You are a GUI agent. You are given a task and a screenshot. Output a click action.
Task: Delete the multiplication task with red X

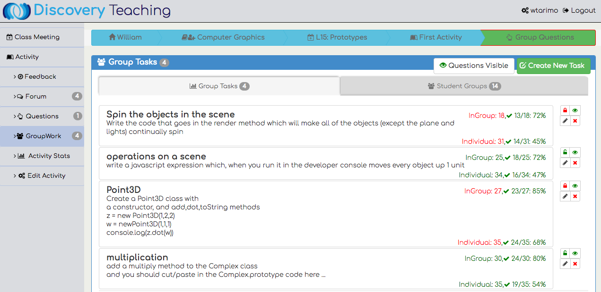coord(575,264)
